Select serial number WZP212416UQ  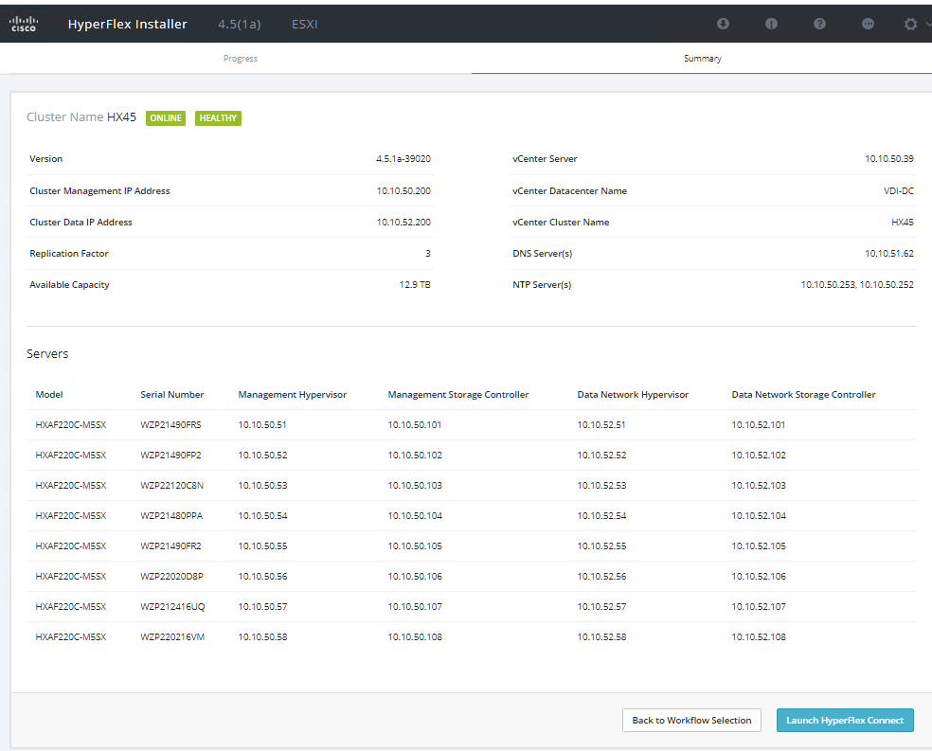(172, 607)
